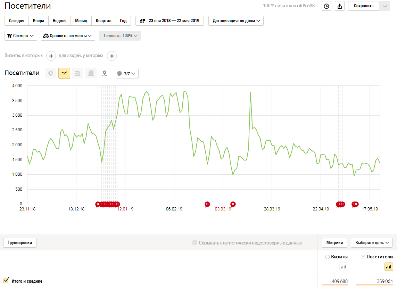The width and height of the screenshot is (397, 291).
Task: Toggle Скрывать статистически недостоверные данные checkbox
Action: coord(195,243)
